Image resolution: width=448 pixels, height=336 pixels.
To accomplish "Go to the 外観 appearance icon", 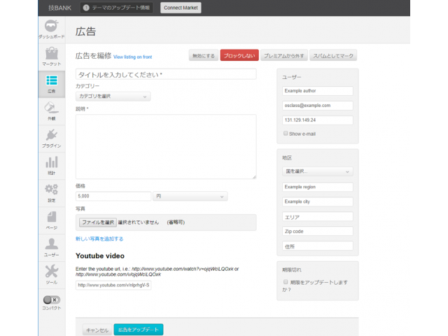I will tap(51, 109).
